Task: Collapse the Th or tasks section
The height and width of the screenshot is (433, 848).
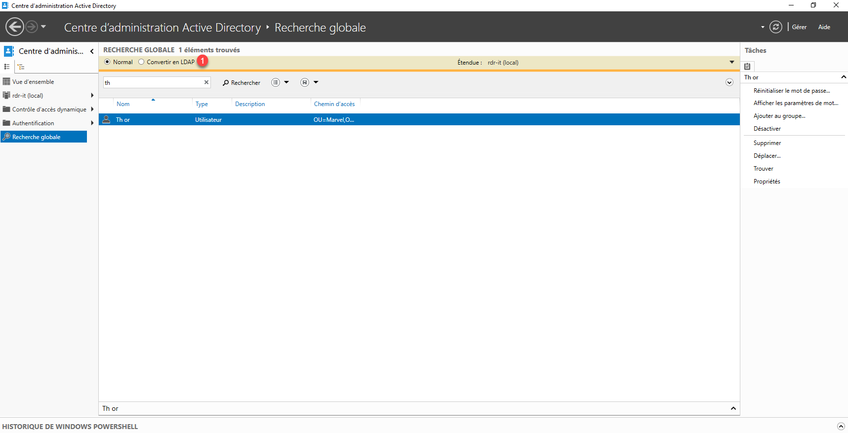Action: (x=844, y=77)
